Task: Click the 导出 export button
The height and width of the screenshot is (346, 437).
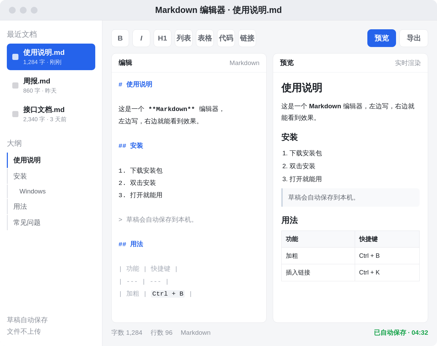Action: point(414,38)
